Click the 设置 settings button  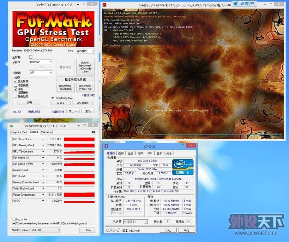(29, 103)
